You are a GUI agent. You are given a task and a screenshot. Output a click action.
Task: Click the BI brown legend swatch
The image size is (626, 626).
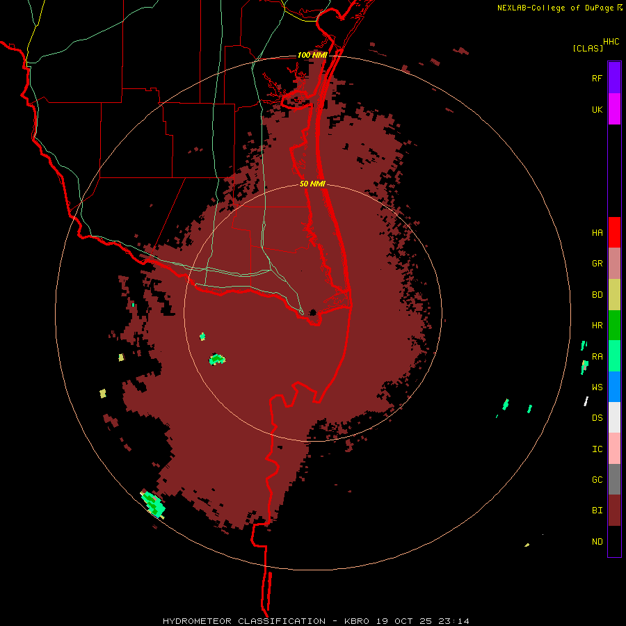click(x=614, y=511)
